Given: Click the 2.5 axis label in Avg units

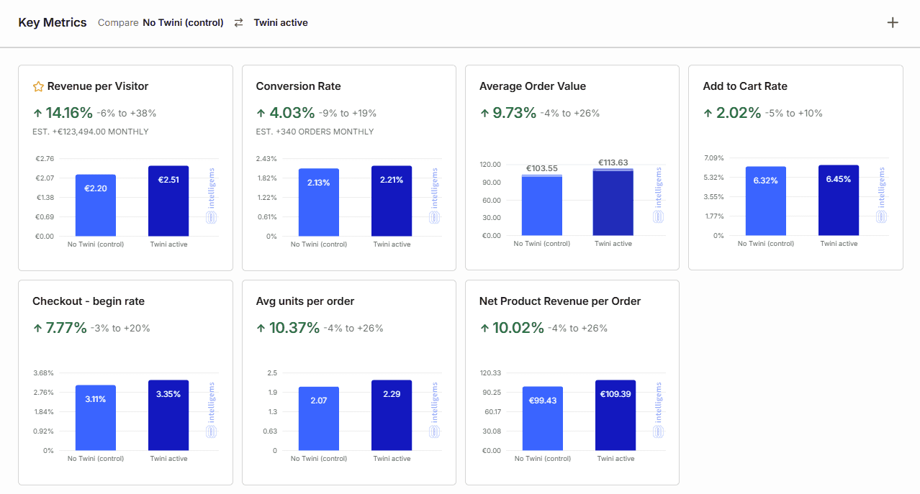Looking at the screenshot, I should (272, 373).
